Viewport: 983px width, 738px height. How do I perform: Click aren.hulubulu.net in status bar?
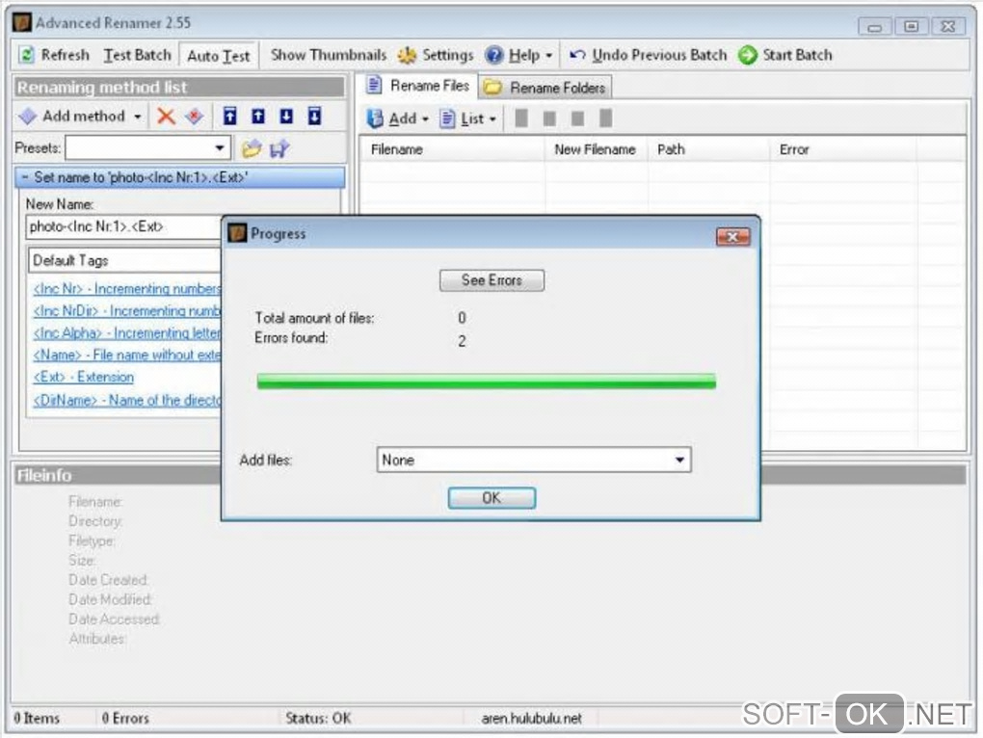tap(532, 718)
